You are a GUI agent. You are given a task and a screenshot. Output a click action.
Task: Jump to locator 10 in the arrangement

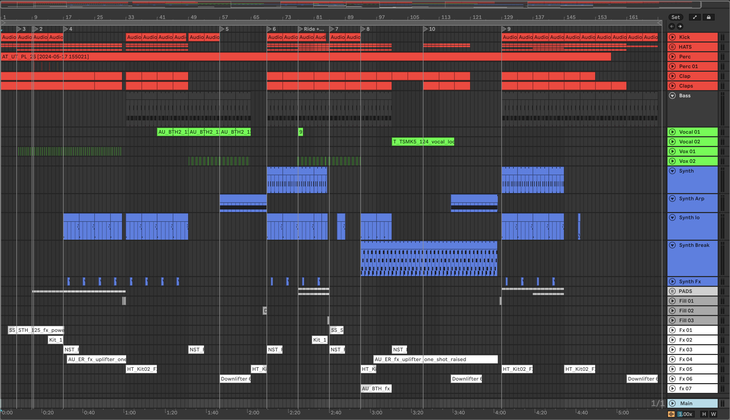(x=429, y=29)
